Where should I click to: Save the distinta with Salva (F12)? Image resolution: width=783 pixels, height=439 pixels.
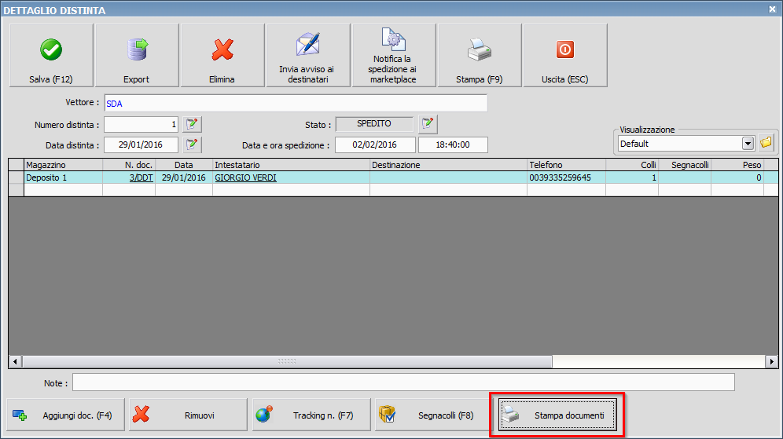[51, 56]
